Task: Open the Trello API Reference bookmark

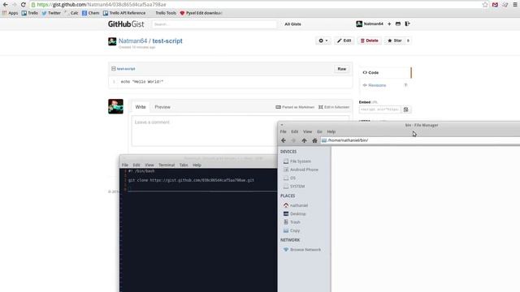Action: pyautogui.click(x=124, y=13)
